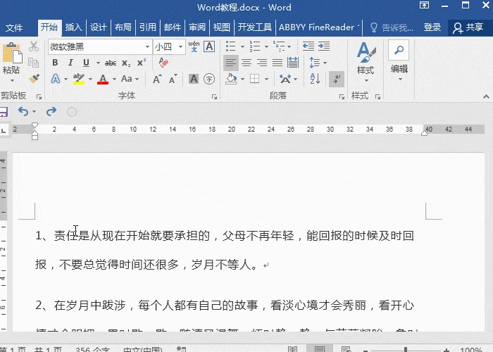Click the ribbon display options icon
This screenshot has width=493, height=352.
(x=424, y=6)
